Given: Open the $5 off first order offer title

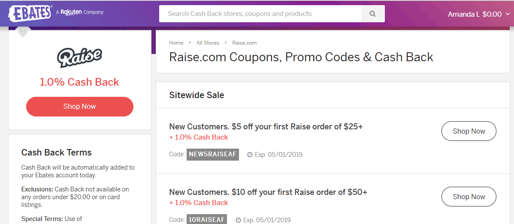Looking at the screenshot, I should point(266,127).
